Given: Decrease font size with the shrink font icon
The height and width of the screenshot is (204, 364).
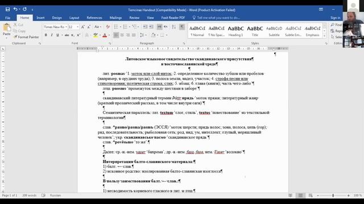Looking at the screenshot, I should (89, 27).
